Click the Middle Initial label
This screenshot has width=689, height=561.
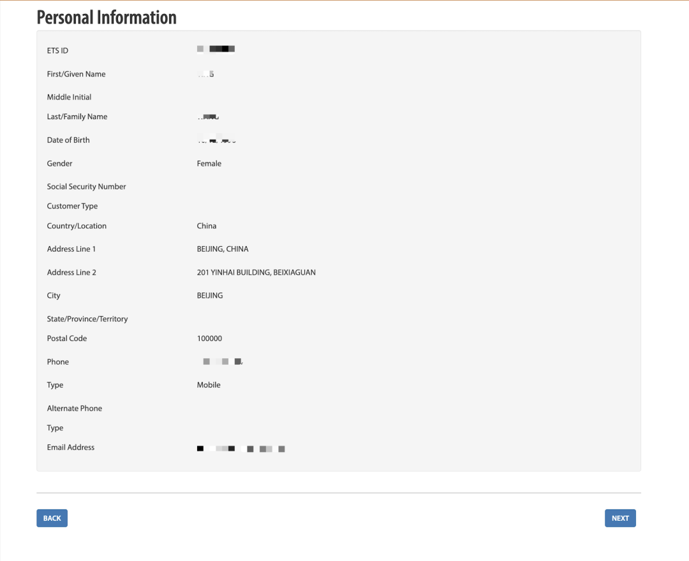click(69, 98)
